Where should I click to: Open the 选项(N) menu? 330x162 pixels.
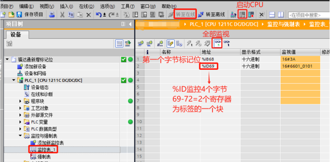[x=107, y=6]
